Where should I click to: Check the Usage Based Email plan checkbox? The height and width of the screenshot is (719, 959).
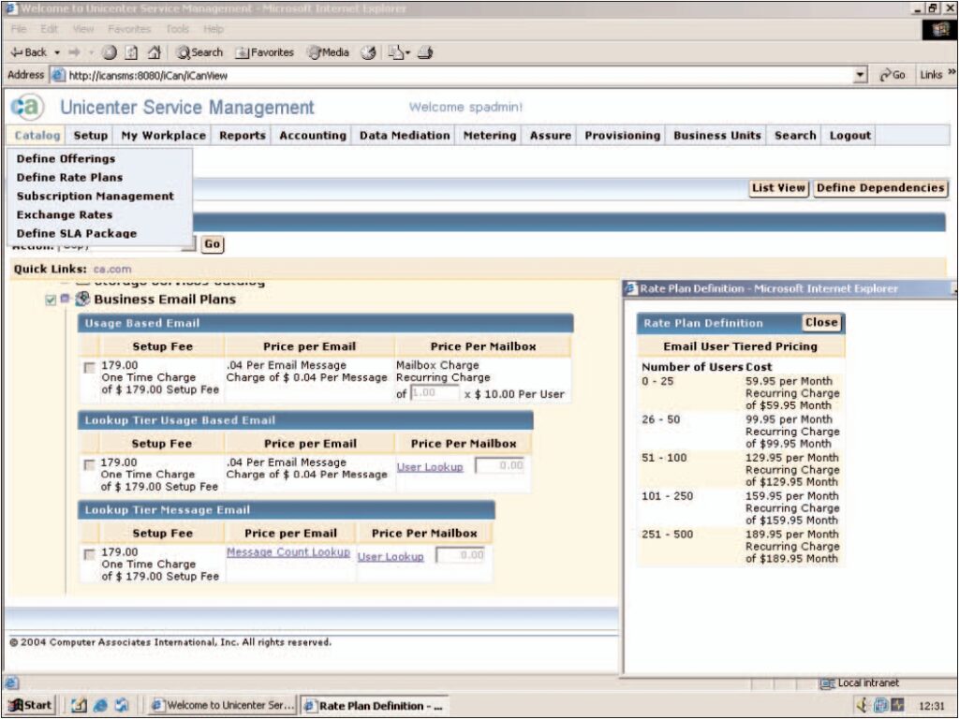click(x=90, y=367)
